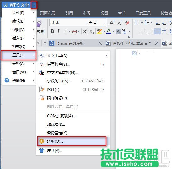Open COM加载项(A) dialog

point(73,116)
